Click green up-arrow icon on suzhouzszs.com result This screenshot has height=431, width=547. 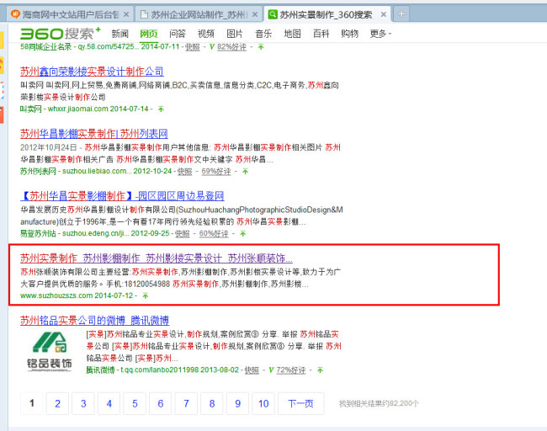(146, 296)
